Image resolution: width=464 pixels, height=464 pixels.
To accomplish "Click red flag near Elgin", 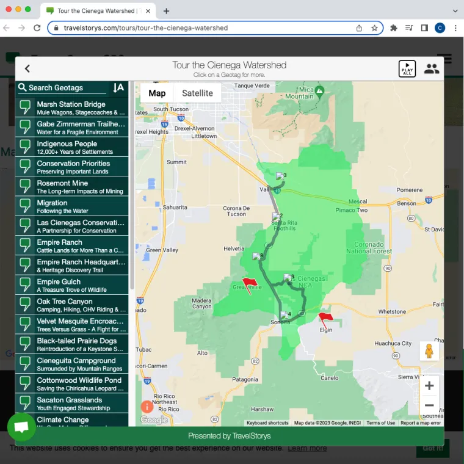I will tap(325, 320).
